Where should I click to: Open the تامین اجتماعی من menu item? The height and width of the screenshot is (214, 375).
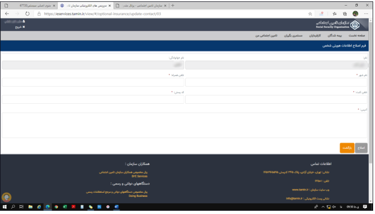266,35
